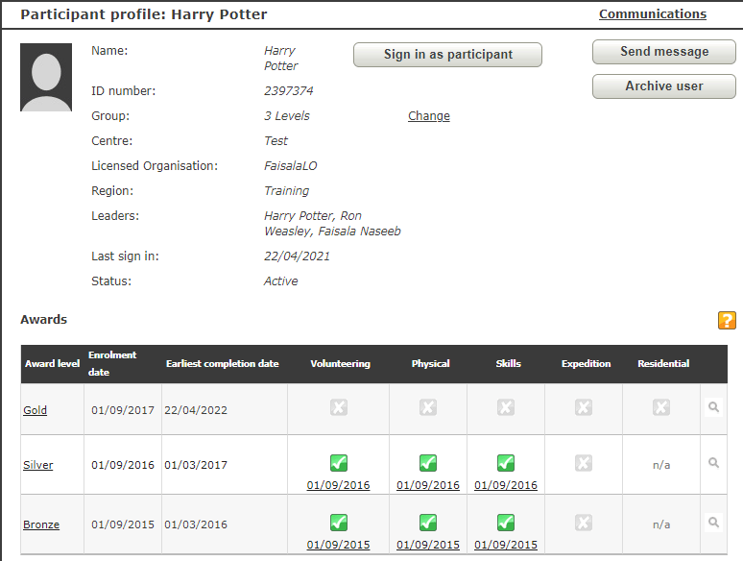Click the Centre value Test
The height and width of the screenshot is (561, 743).
pos(276,141)
